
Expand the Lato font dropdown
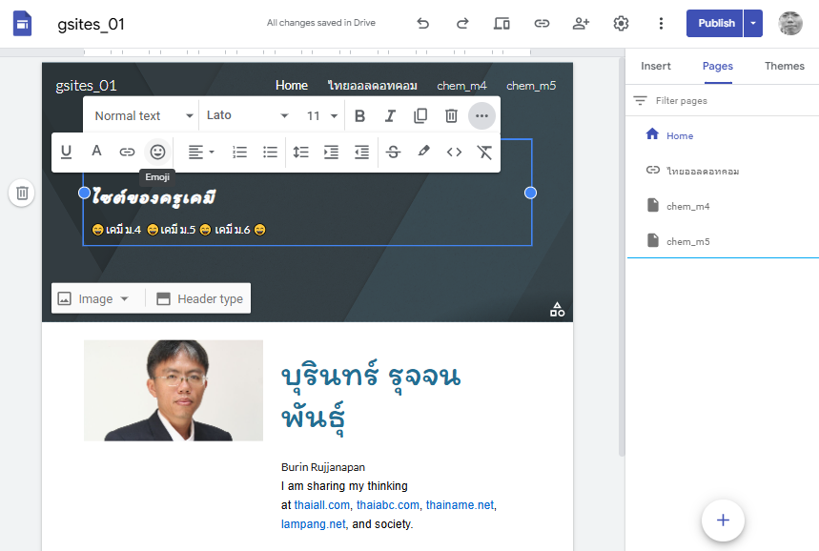[247, 115]
